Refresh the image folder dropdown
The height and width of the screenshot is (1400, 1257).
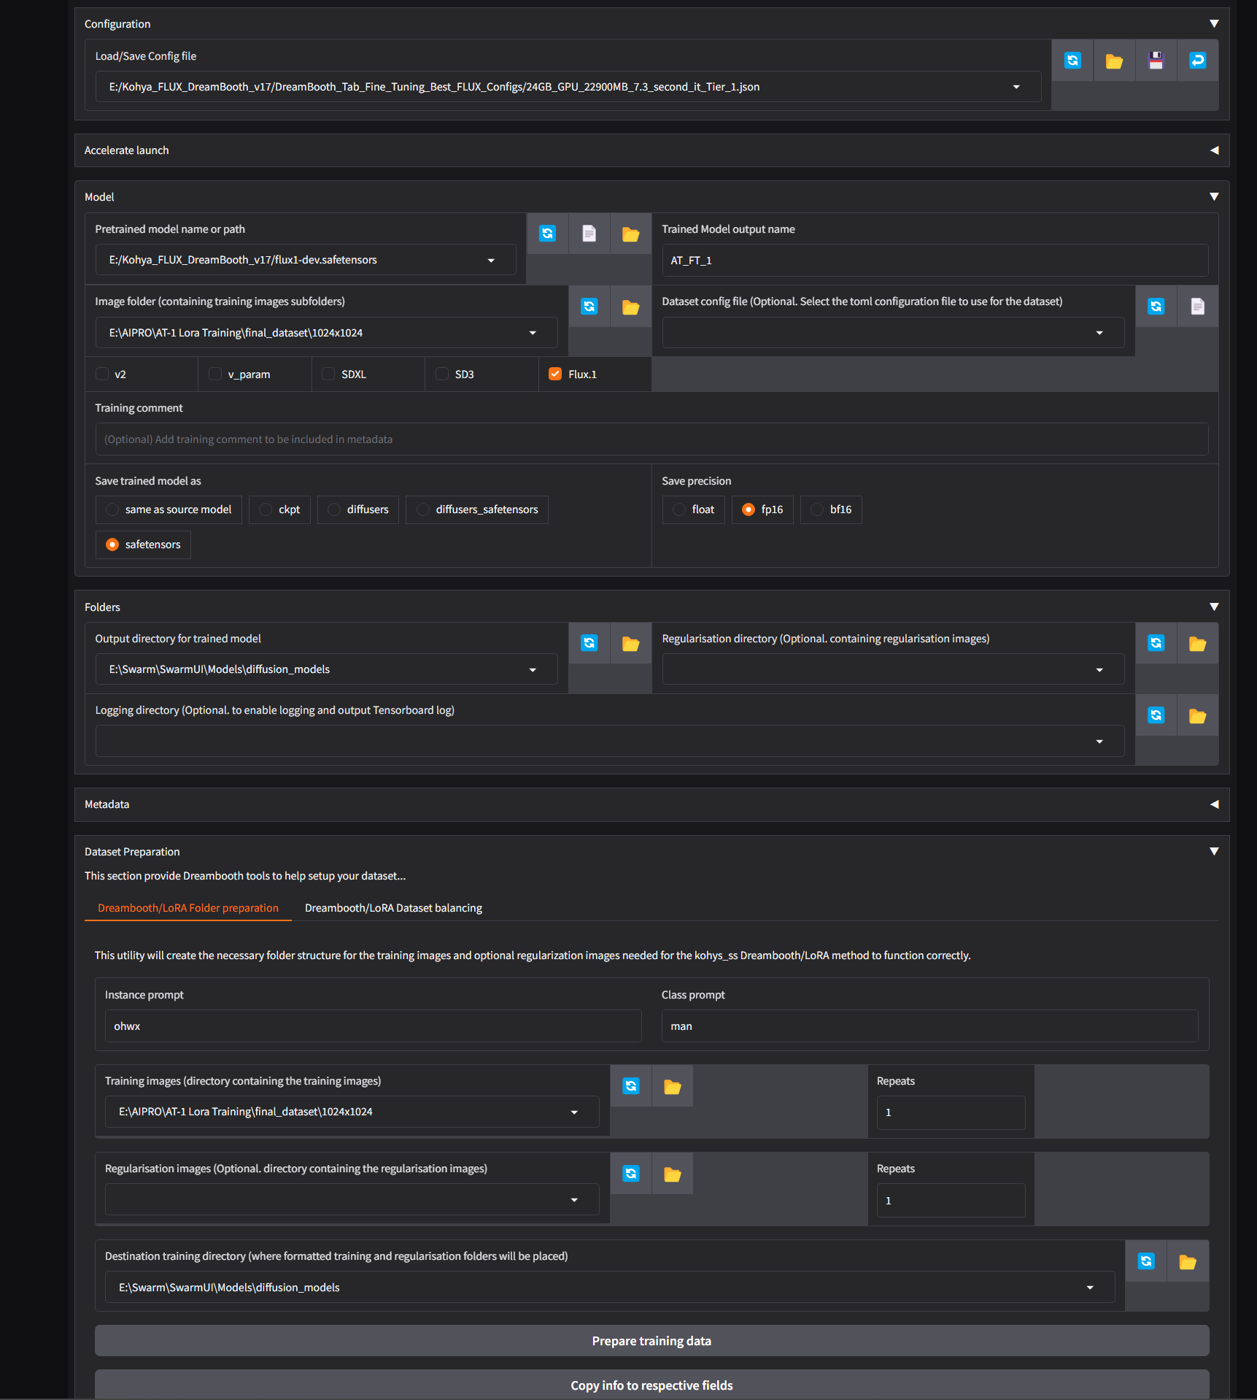[589, 307]
